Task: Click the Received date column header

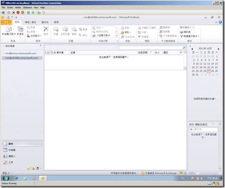Action: (145, 52)
